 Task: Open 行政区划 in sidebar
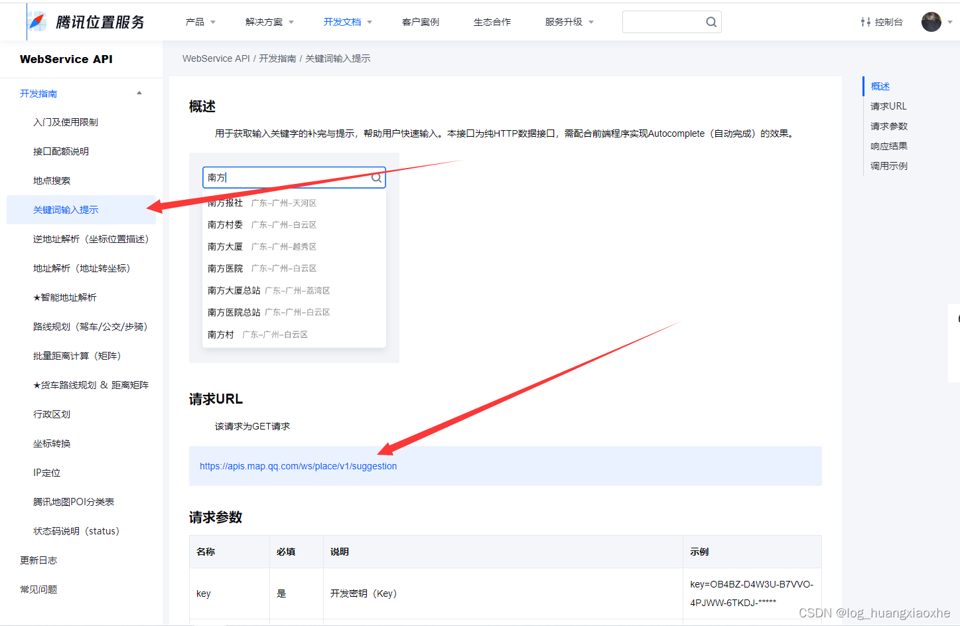point(52,414)
